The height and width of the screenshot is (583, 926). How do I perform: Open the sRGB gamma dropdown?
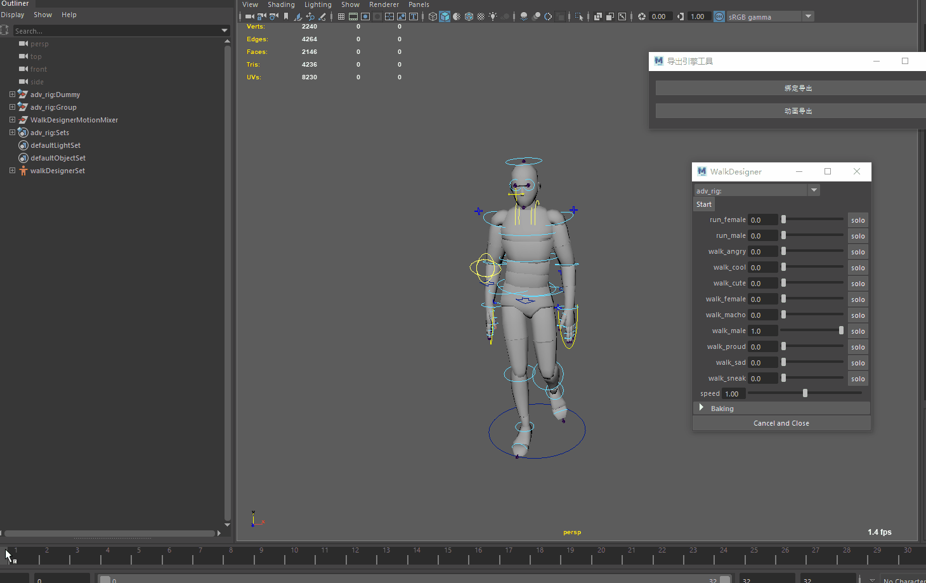click(808, 16)
